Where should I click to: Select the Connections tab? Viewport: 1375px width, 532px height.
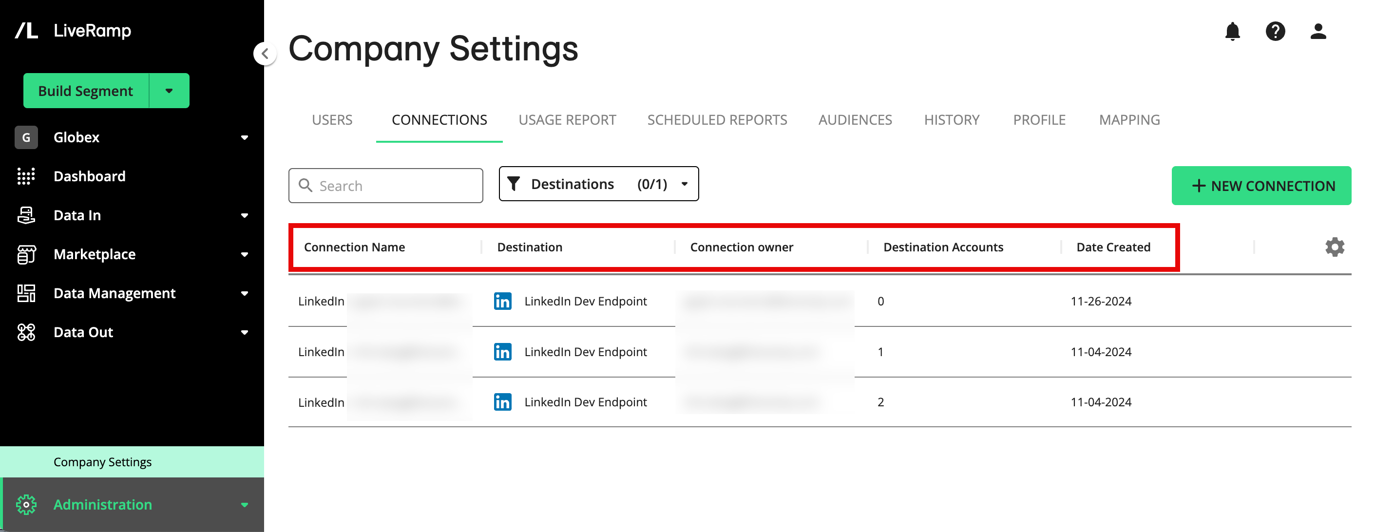(x=439, y=119)
